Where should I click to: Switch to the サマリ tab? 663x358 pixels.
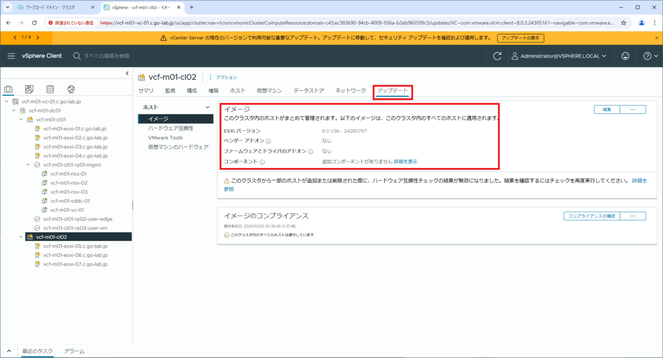[146, 90]
